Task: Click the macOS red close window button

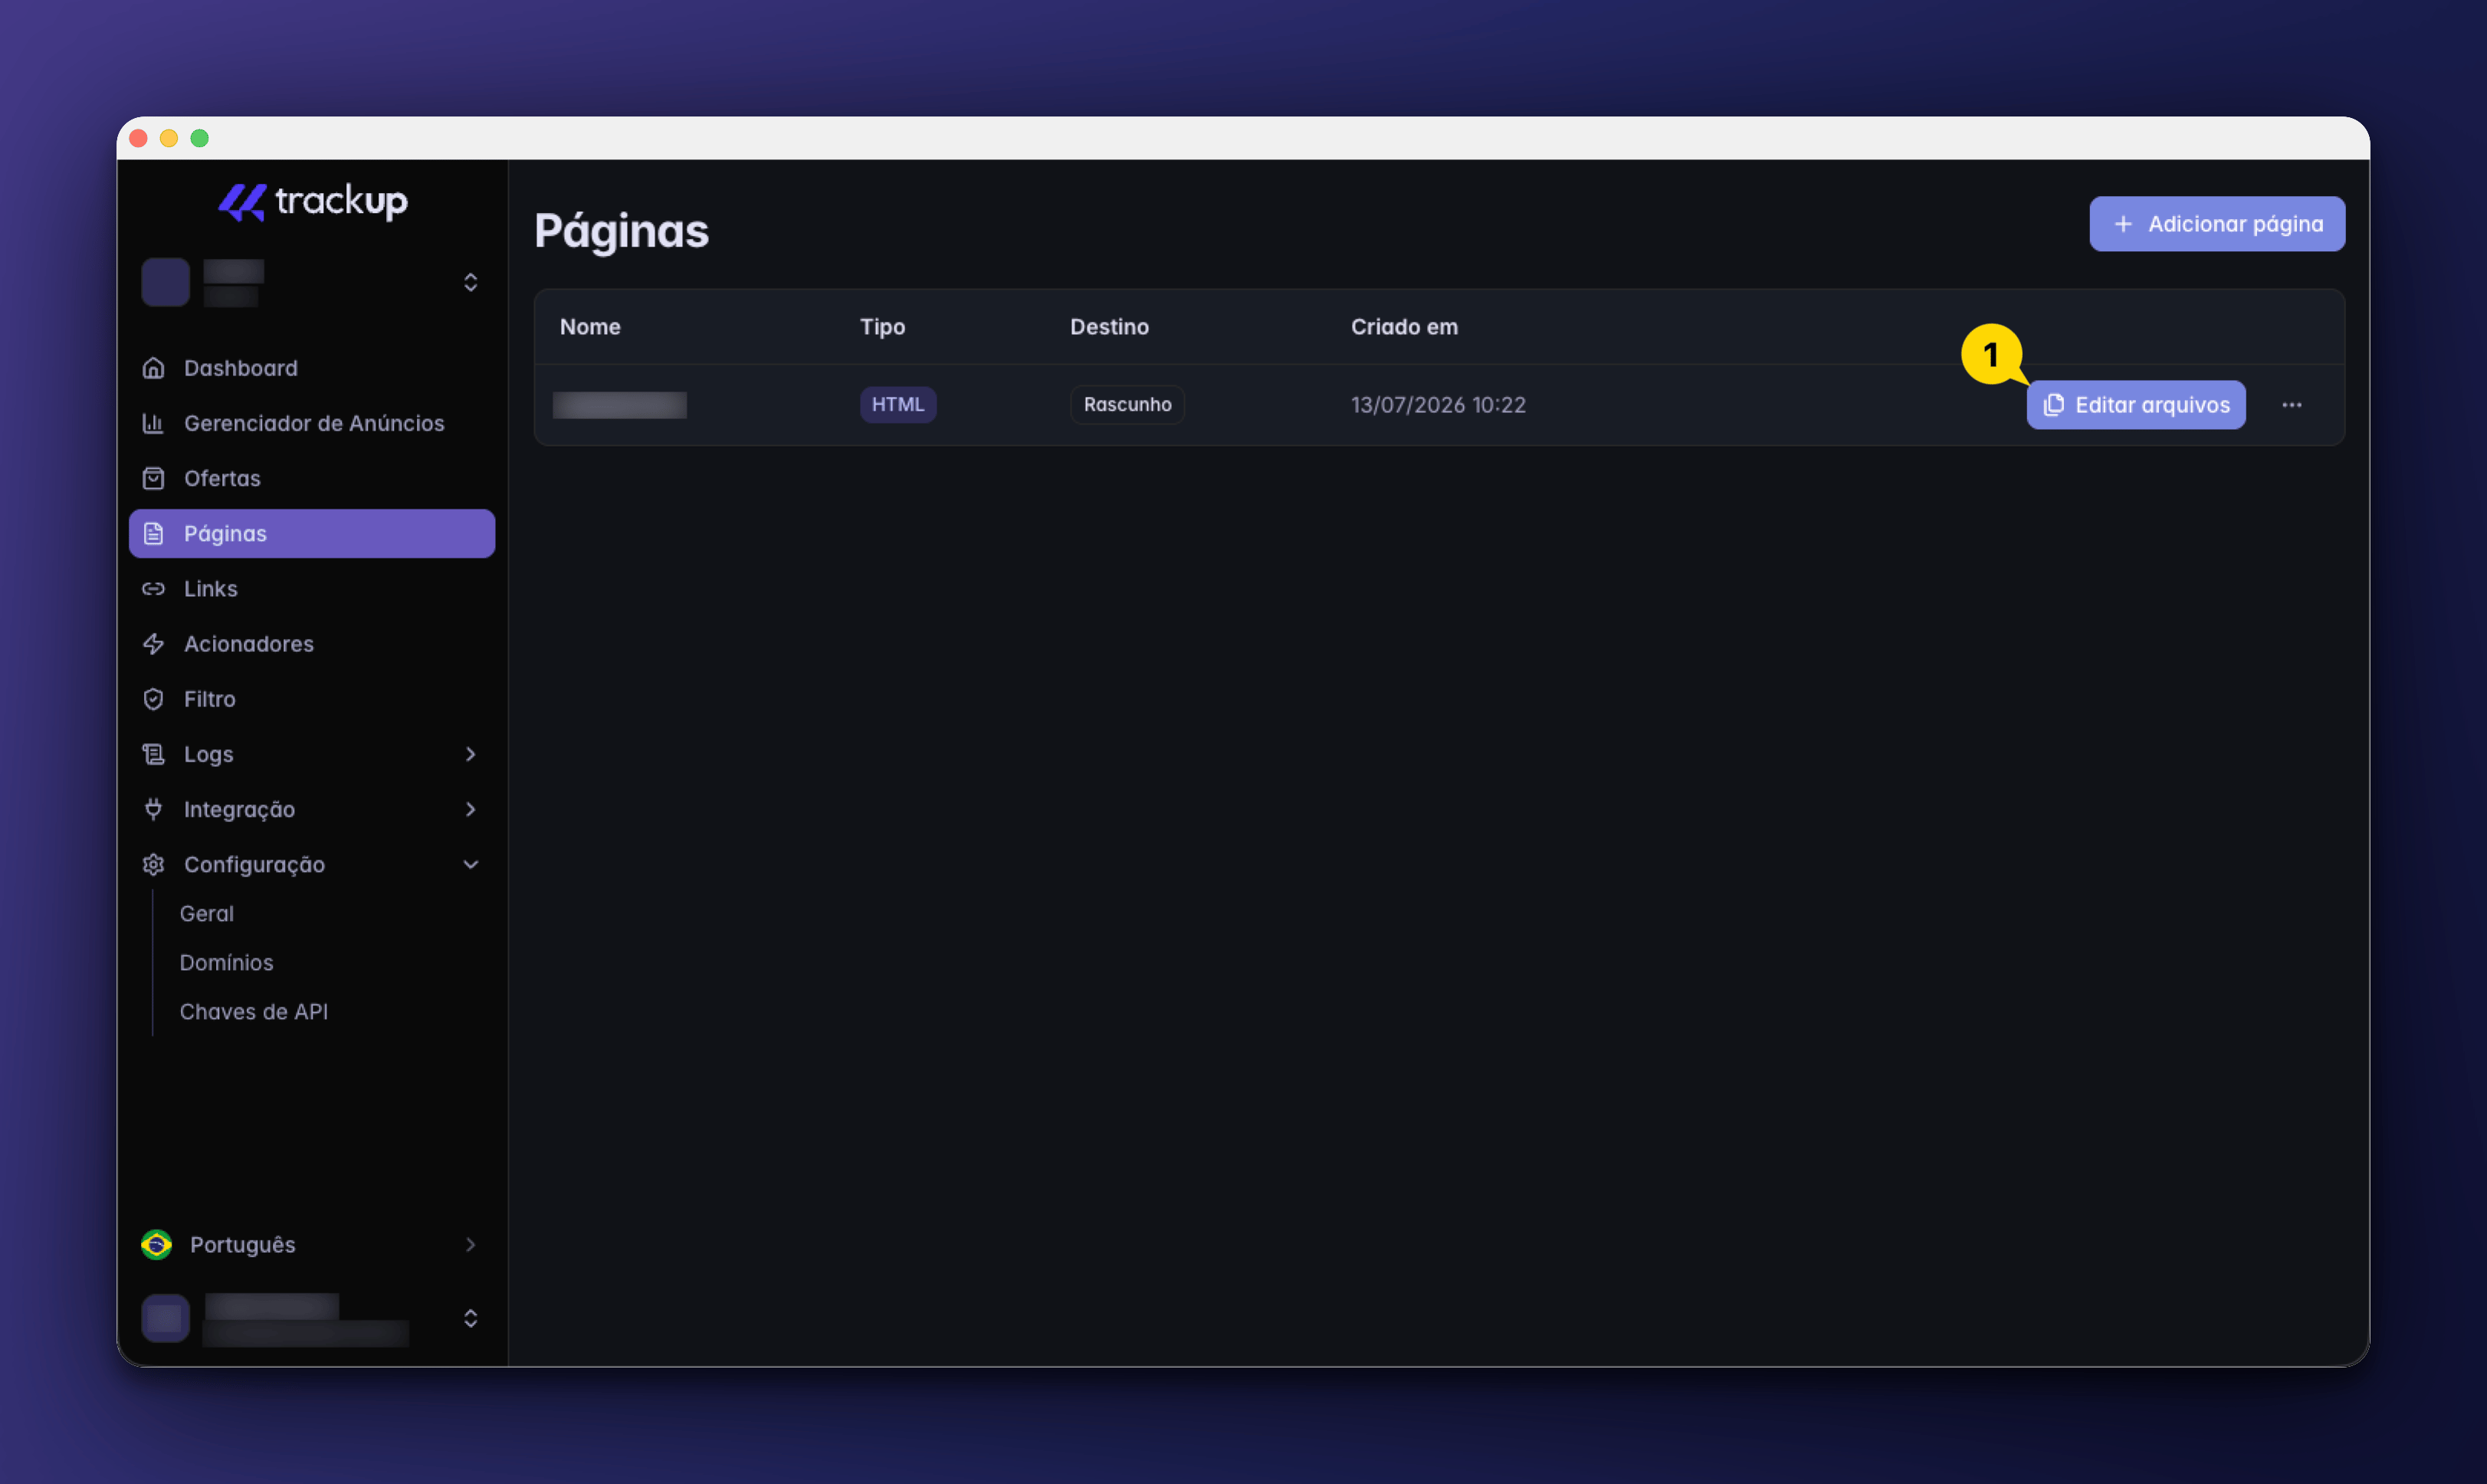Action: [139, 138]
